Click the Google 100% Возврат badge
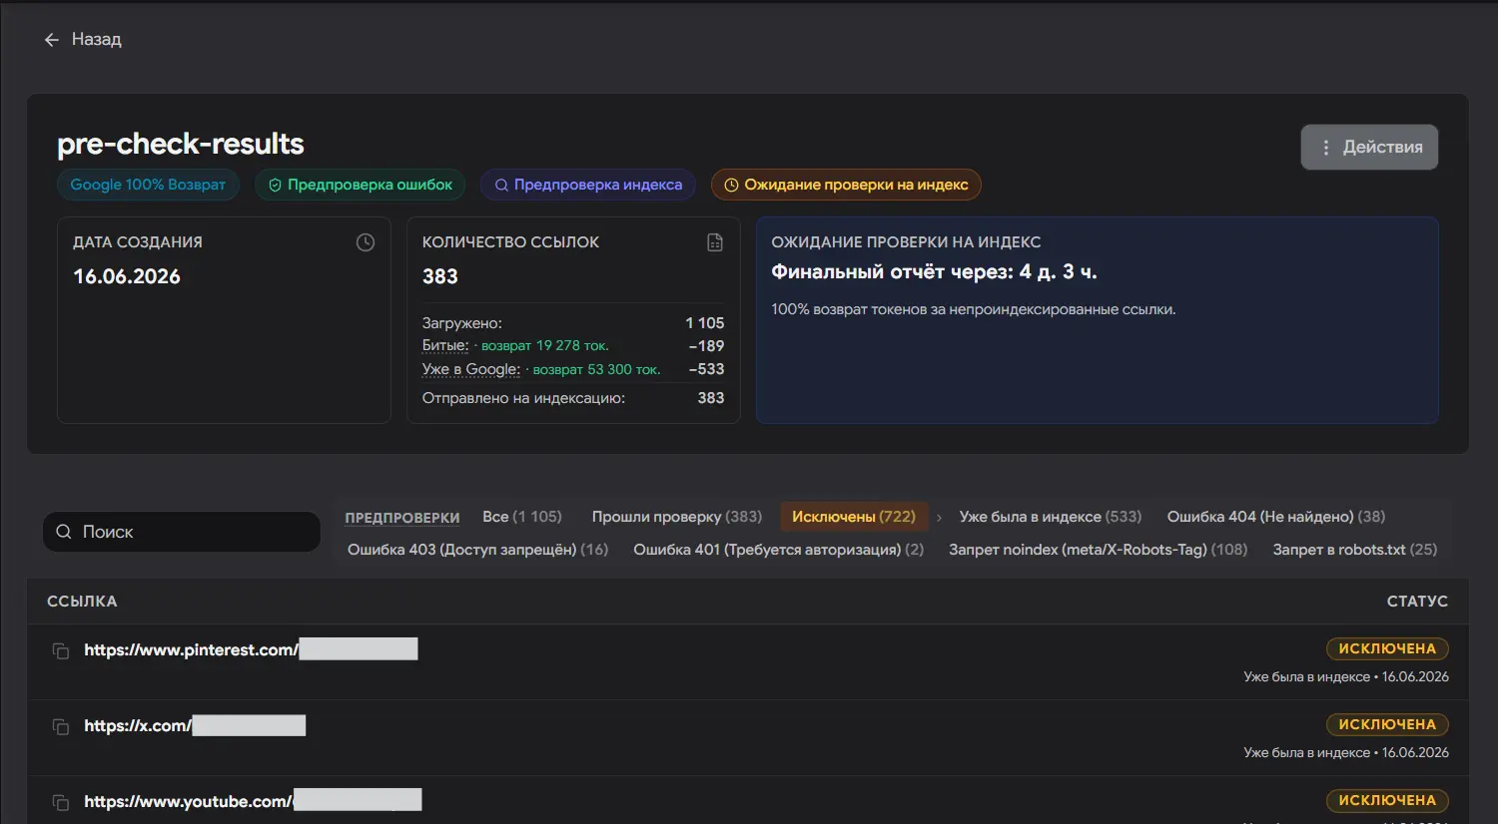This screenshot has width=1498, height=824. 148,185
